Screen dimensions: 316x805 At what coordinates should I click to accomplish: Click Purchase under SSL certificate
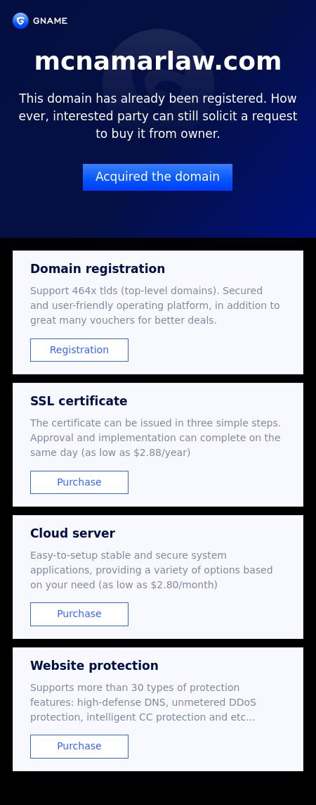click(x=79, y=483)
